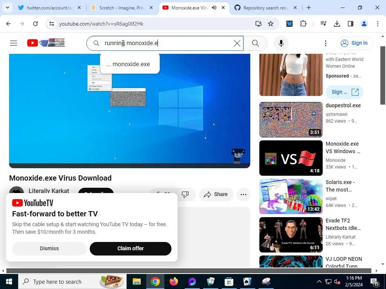The width and height of the screenshot is (386, 289).
Task: Click the Windows taskbar search box
Action: point(72,281)
